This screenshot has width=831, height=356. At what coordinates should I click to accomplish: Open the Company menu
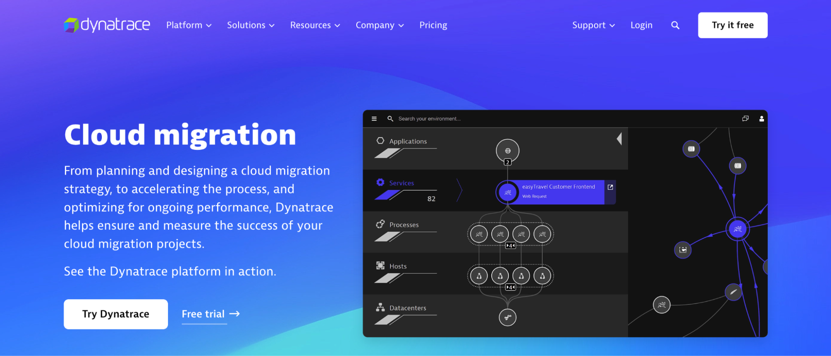(x=380, y=25)
